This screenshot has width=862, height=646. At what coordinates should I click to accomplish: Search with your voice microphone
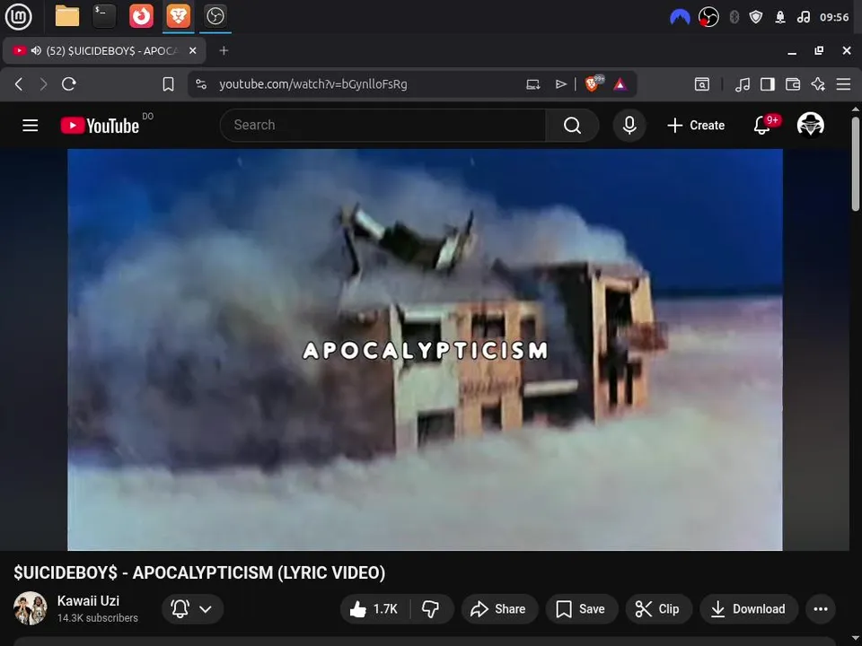pyautogui.click(x=629, y=126)
